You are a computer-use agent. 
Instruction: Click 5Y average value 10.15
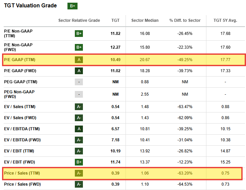(225, 129)
